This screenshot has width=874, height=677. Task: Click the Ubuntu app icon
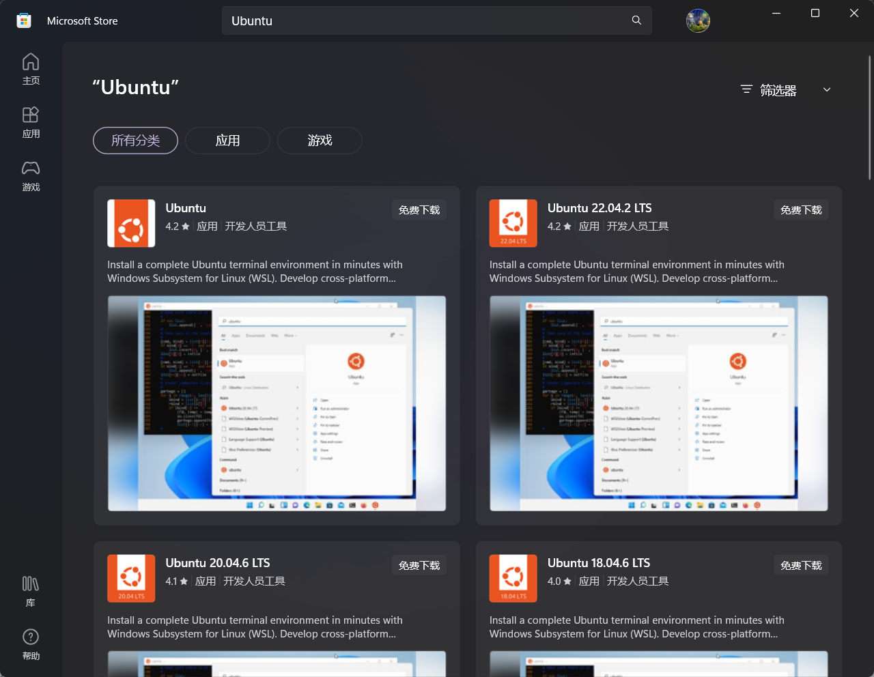(131, 223)
